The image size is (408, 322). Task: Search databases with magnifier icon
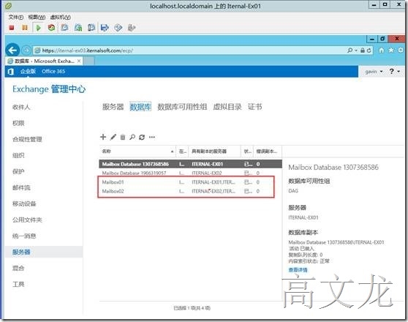tap(132, 137)
